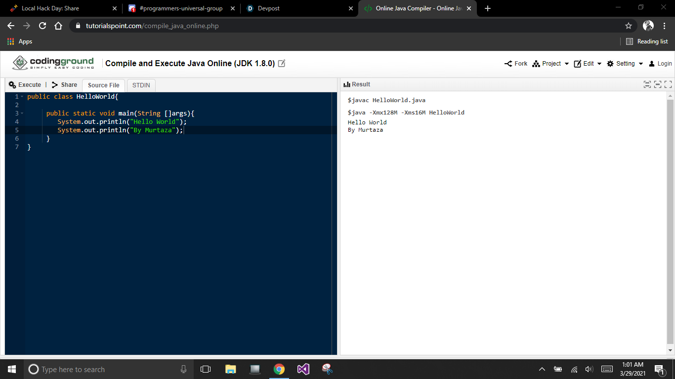Open the notification center icon

(660, 369)
